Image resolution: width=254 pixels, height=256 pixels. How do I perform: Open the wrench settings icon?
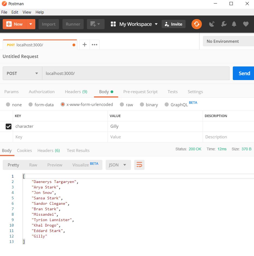coord(224,24)
